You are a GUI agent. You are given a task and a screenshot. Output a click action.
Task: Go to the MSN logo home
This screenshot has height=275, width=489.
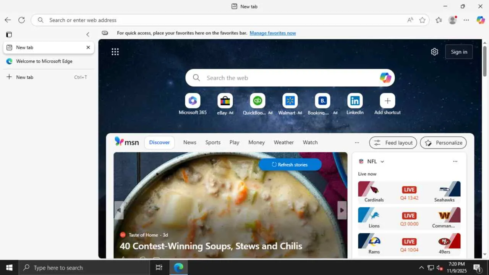127,142
